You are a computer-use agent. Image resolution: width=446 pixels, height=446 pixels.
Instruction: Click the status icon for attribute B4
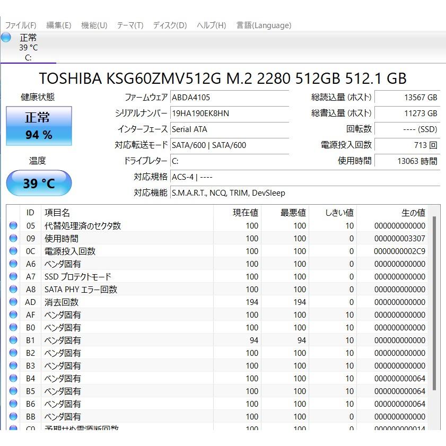13,378
